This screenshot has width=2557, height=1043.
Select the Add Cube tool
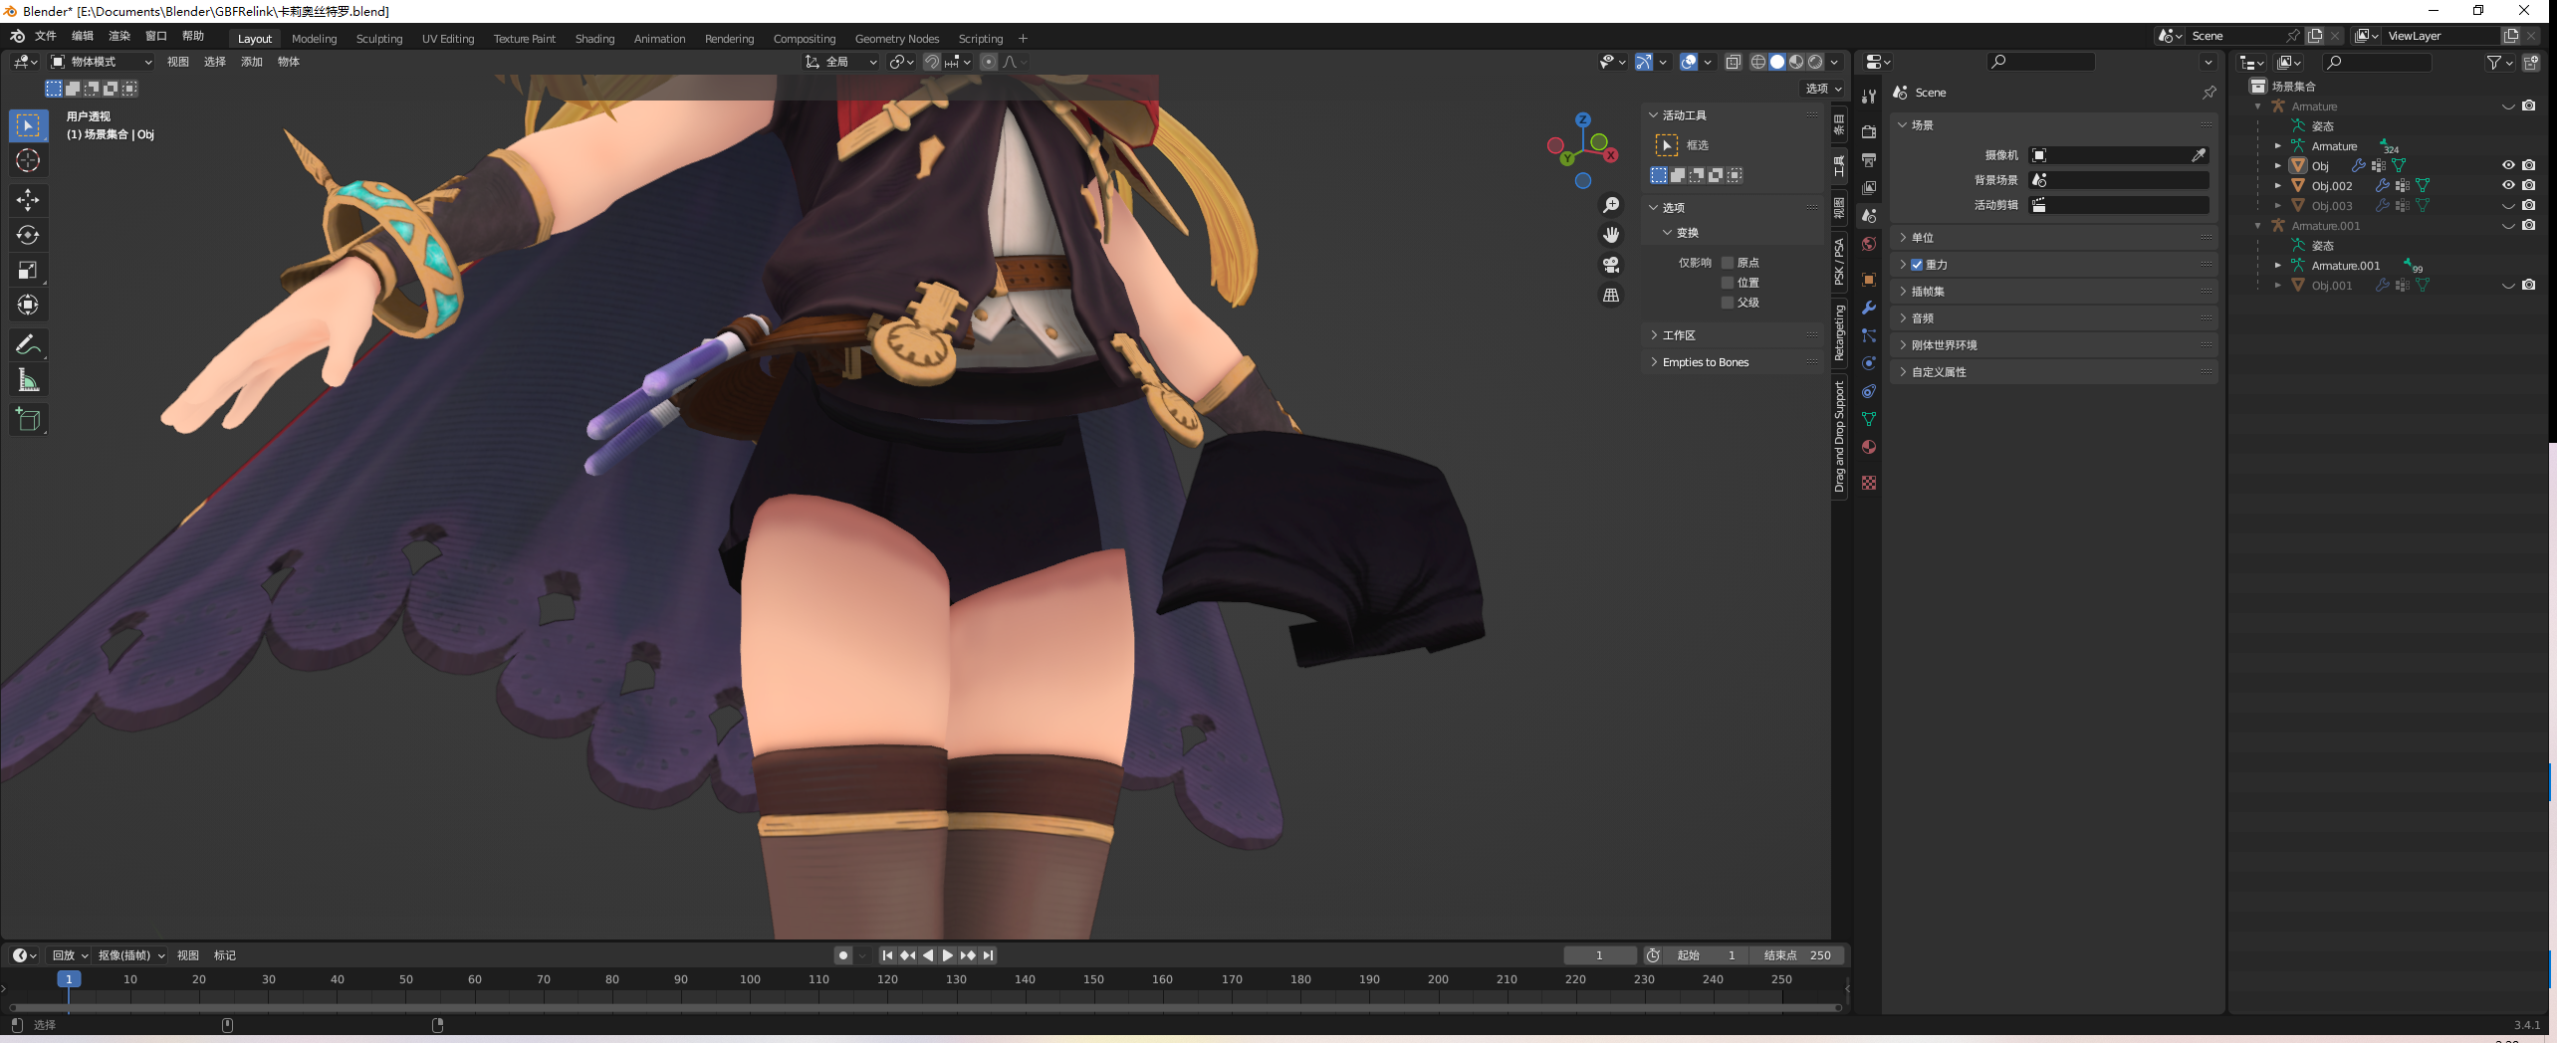28,419
